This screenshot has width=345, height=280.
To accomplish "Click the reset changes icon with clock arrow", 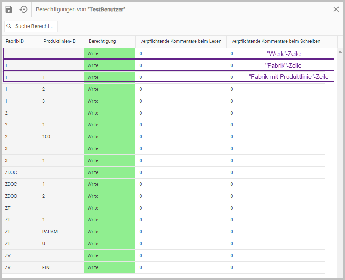I will pos(24,9).
